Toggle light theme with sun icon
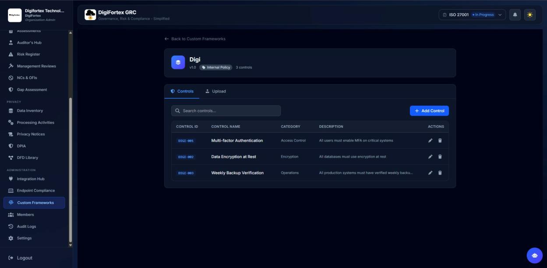547x268 pixels. 530,15
